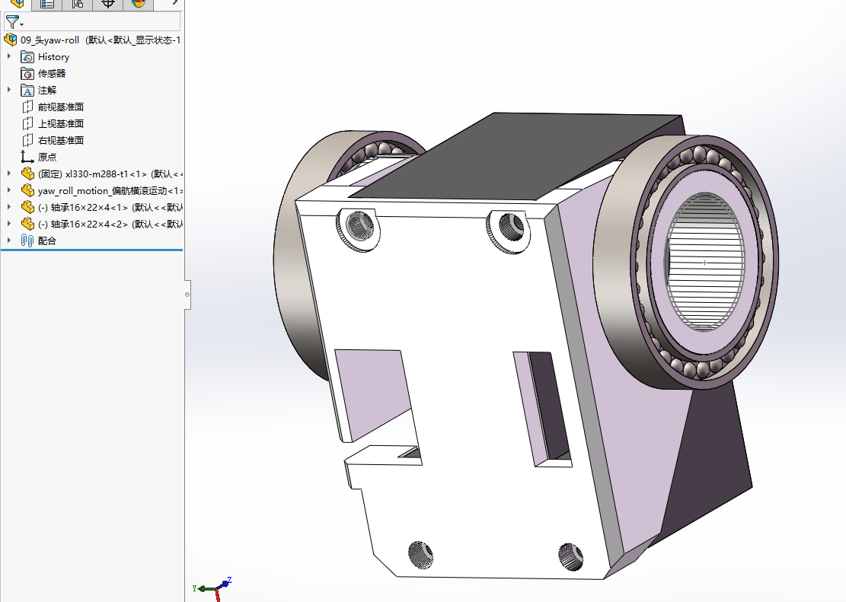This screenshot has width=846, height=602.
Task: Open the DisplayManager tab
Action: click(x=139, y=5)
